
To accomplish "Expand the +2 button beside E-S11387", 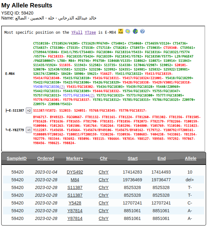I will 29,110.
